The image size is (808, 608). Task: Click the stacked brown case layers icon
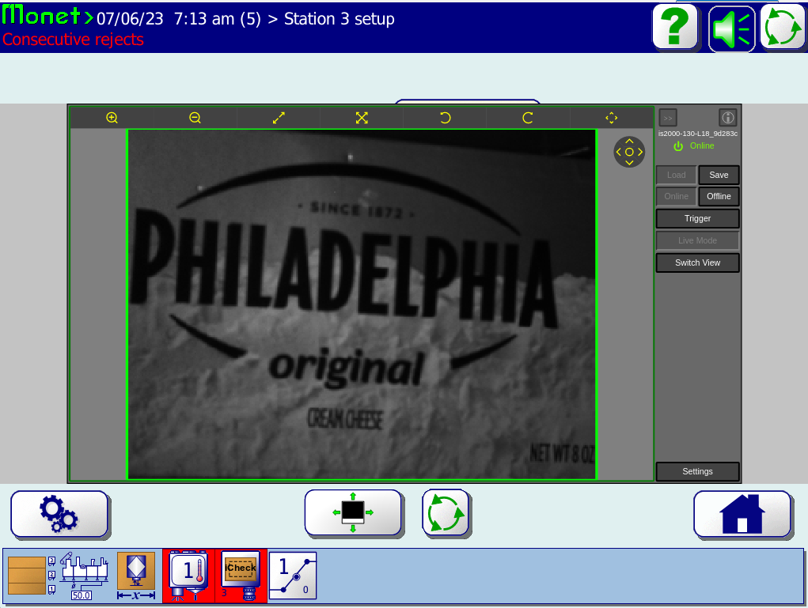pos(27,576)
